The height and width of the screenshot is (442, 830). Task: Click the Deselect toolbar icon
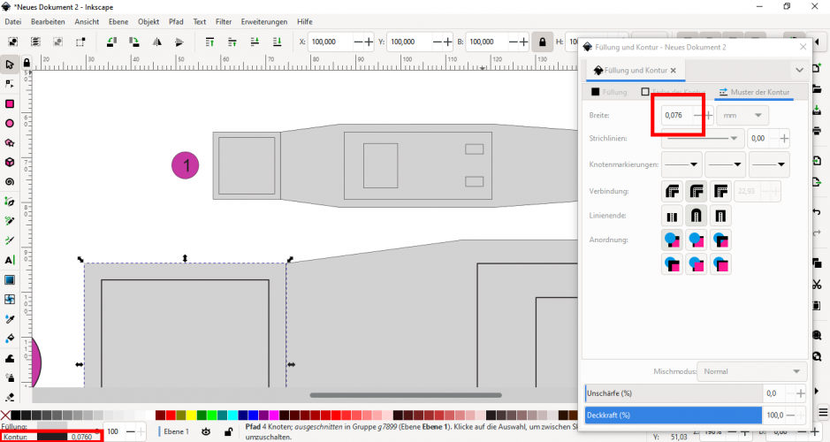57,42
